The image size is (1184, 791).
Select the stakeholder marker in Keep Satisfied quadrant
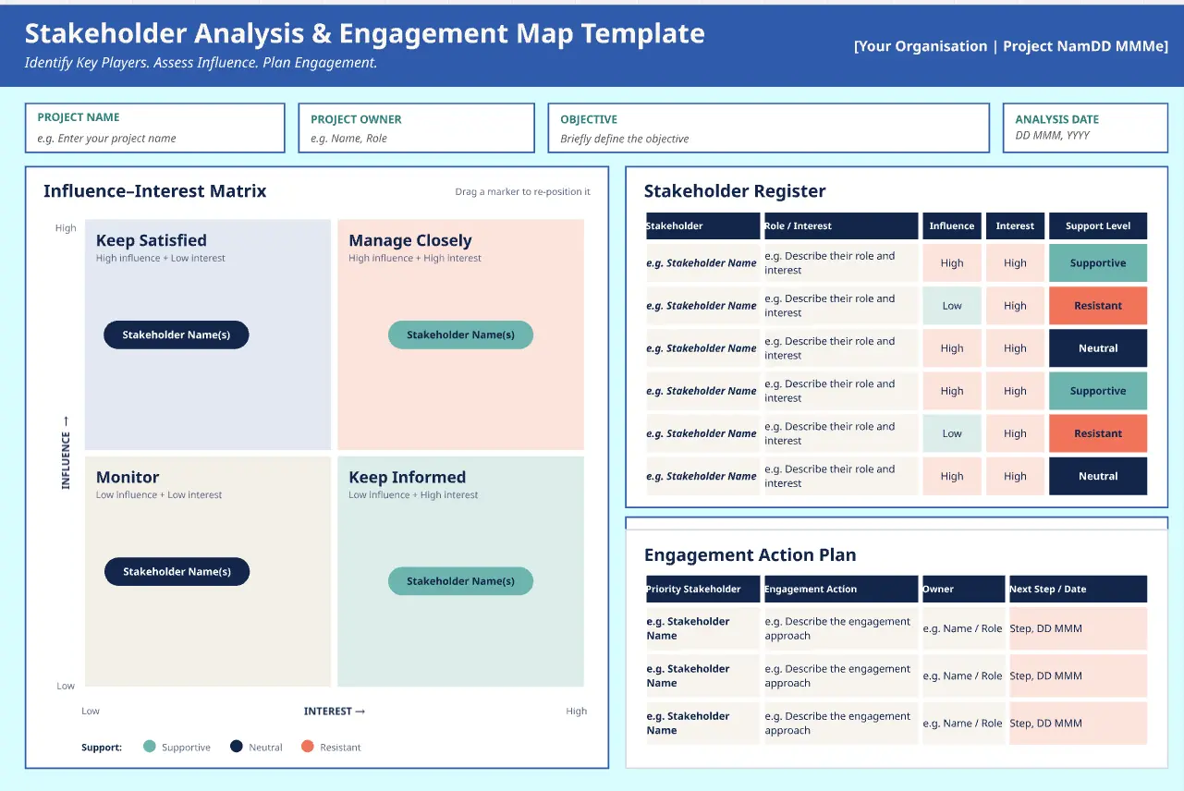click(x=177, y=335)
